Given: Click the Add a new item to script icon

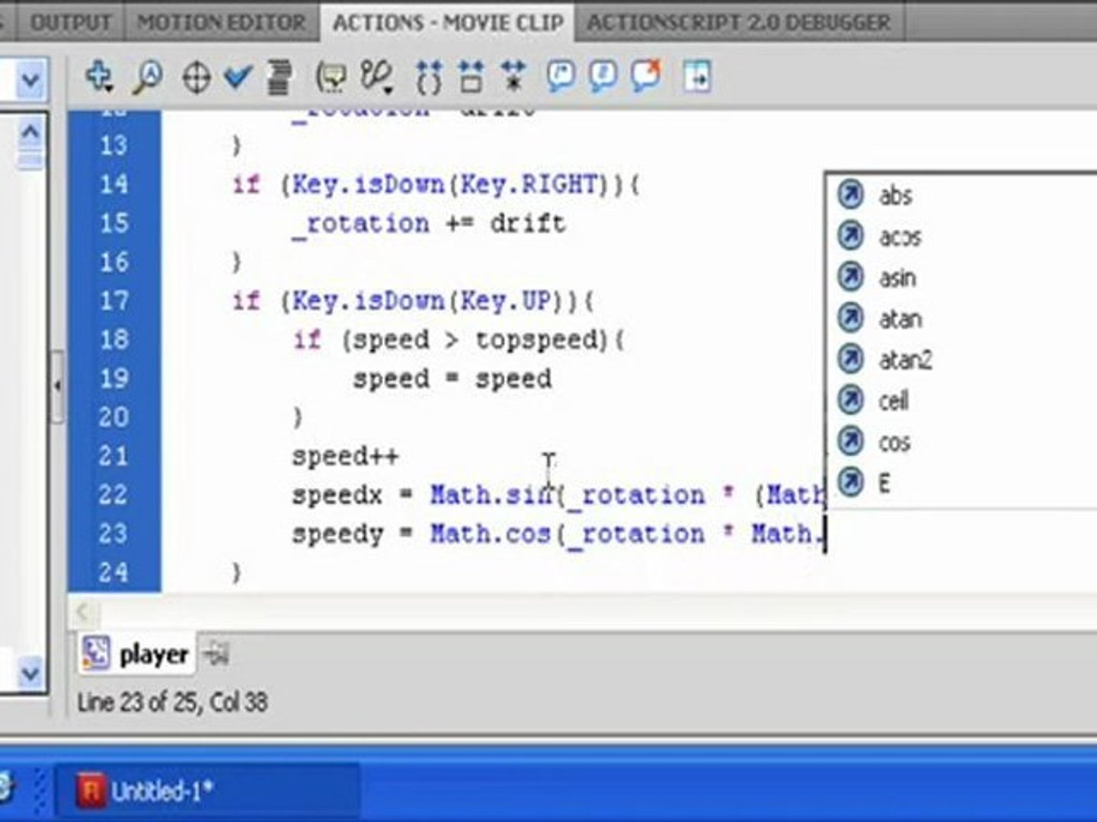Looking at the screenshot, I should pyautogui.click(x=99, y=77).
